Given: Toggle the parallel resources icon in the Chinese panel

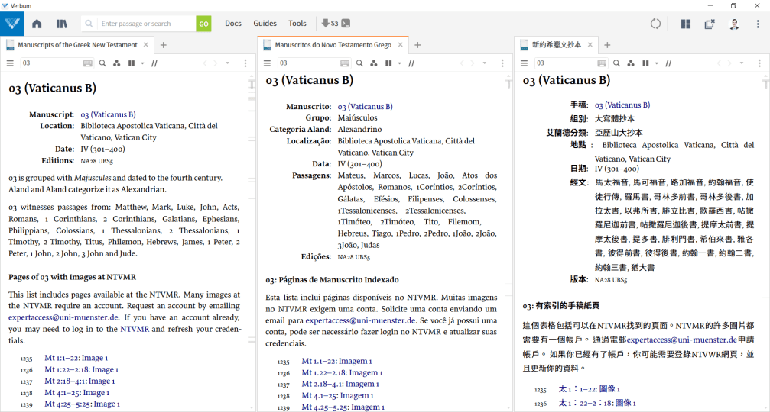Looking at the screenshot, I should coord(631,63).
